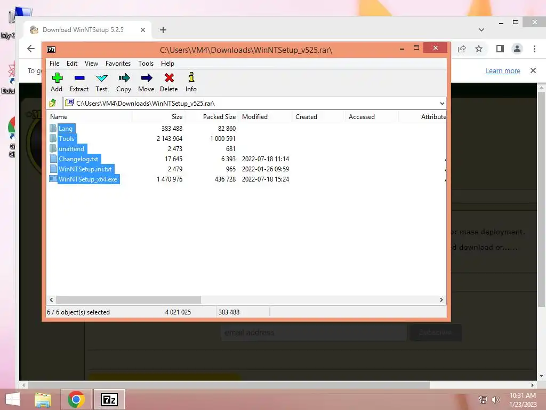Viewport: 546px width, 410px height.
Task: Click the Chrome page vertical scrollbar
Action: [541, 199]
